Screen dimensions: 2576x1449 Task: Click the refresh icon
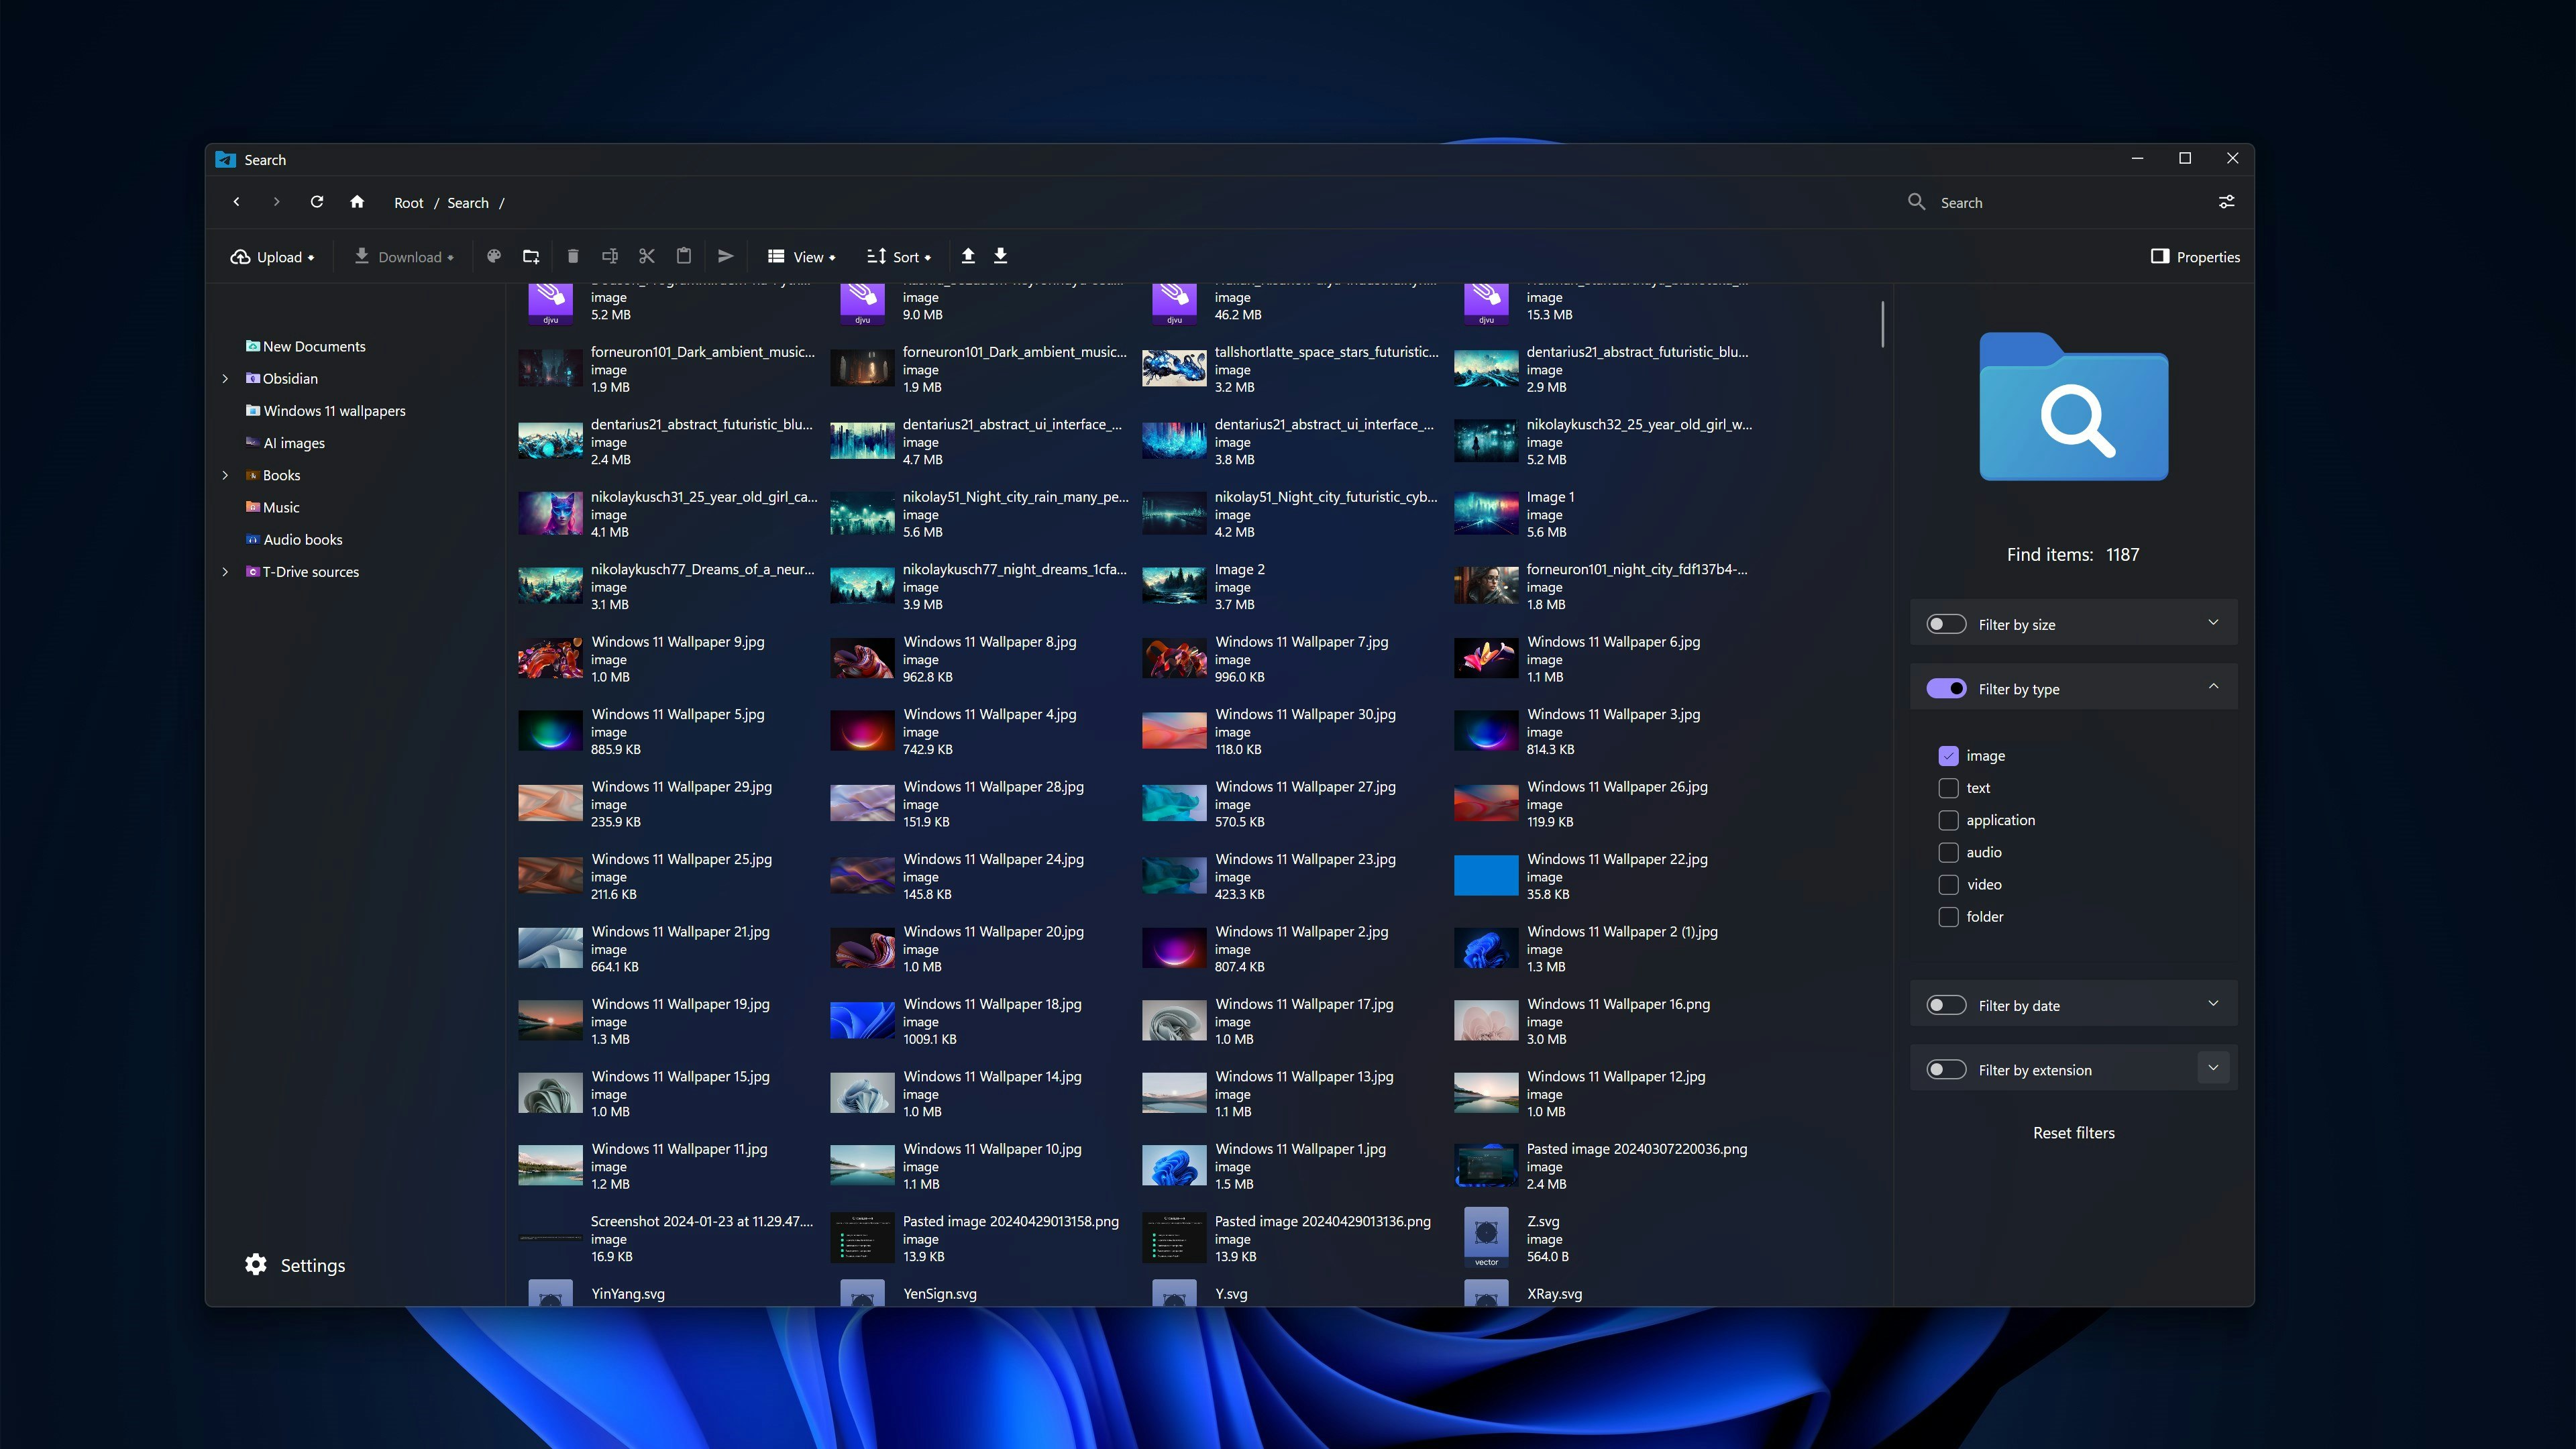coord(317,202)
